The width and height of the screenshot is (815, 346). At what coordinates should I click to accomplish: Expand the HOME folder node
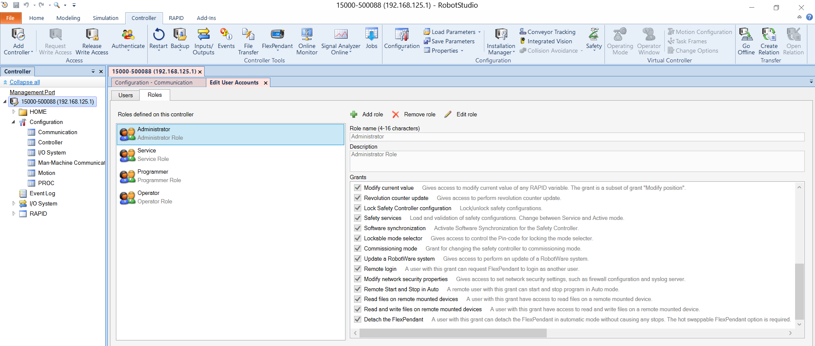(14, 112)
